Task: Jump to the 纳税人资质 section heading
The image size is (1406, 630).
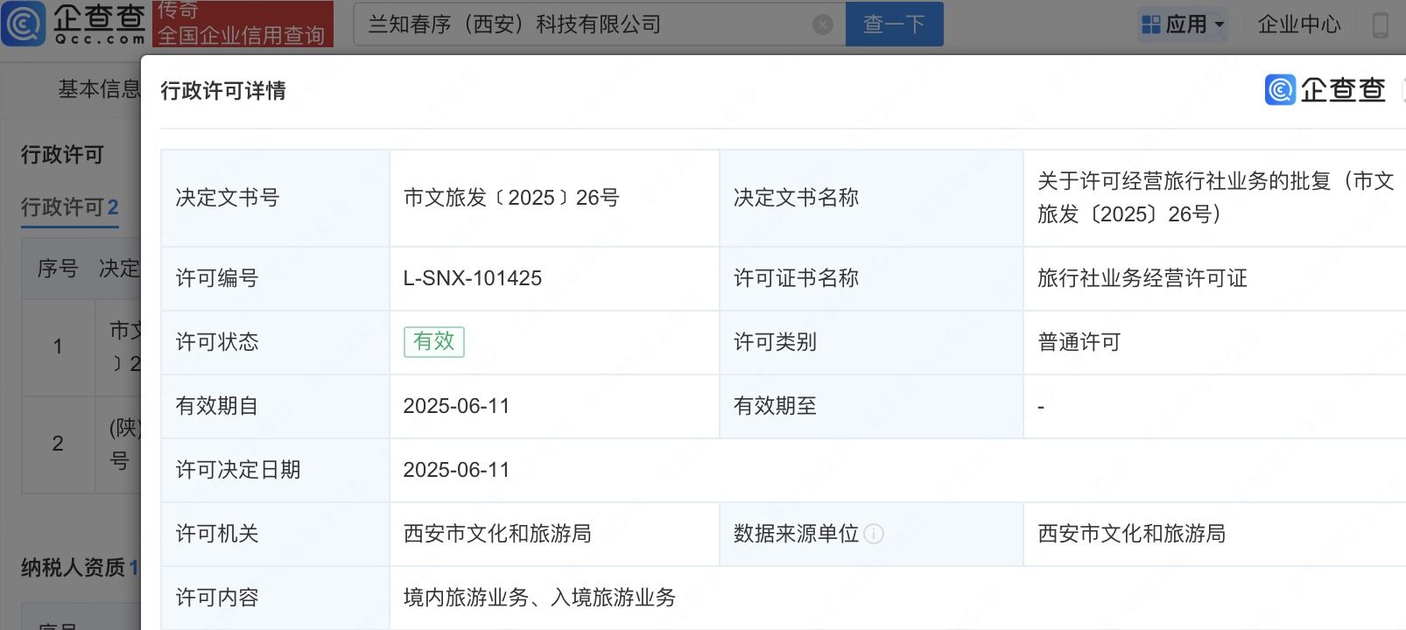Action: pos(74,568)
